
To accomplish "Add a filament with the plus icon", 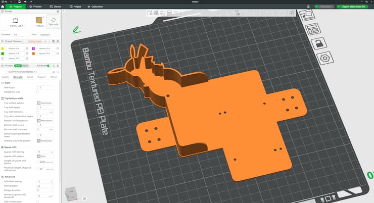I will (x=45, y=41).
